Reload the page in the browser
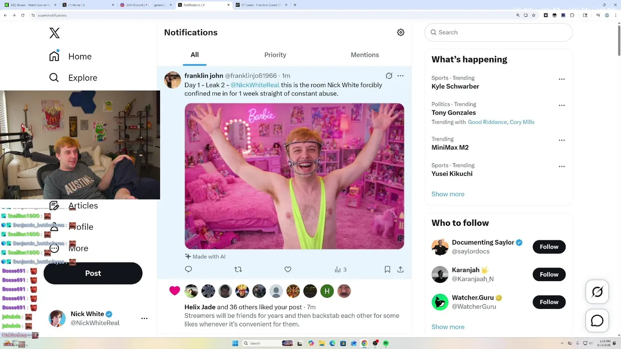 click(22, 15)
